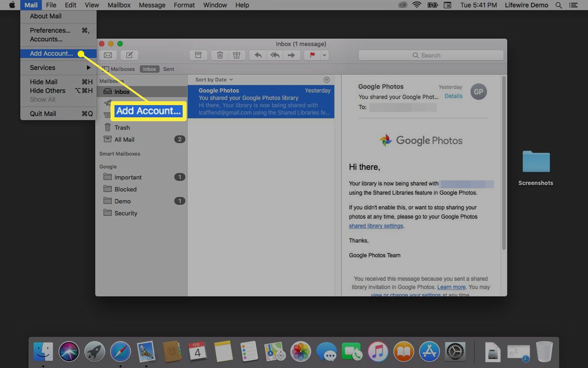Open System Preferences gear in Dock
Screen dimensions: 588x368
point(455,351)
